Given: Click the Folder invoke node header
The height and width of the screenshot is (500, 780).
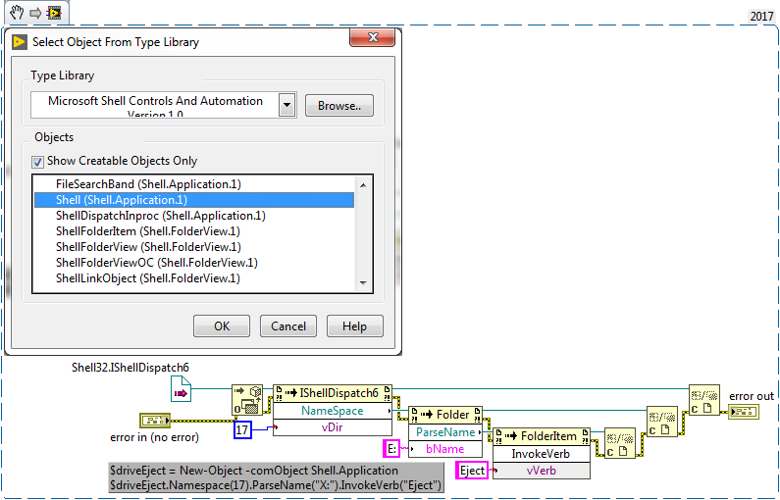Looking at the screenshot, I should pos(445,415).
